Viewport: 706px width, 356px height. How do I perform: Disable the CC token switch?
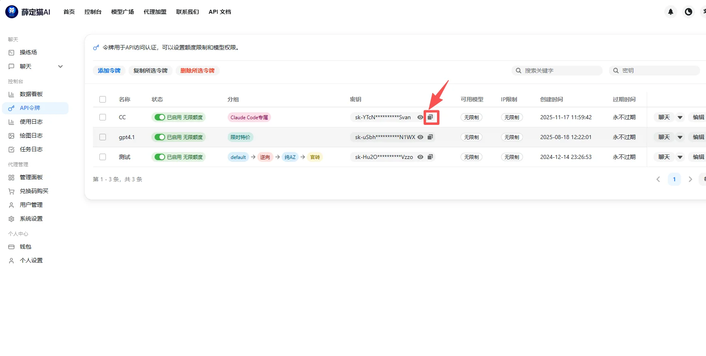(x=160, y=117)
